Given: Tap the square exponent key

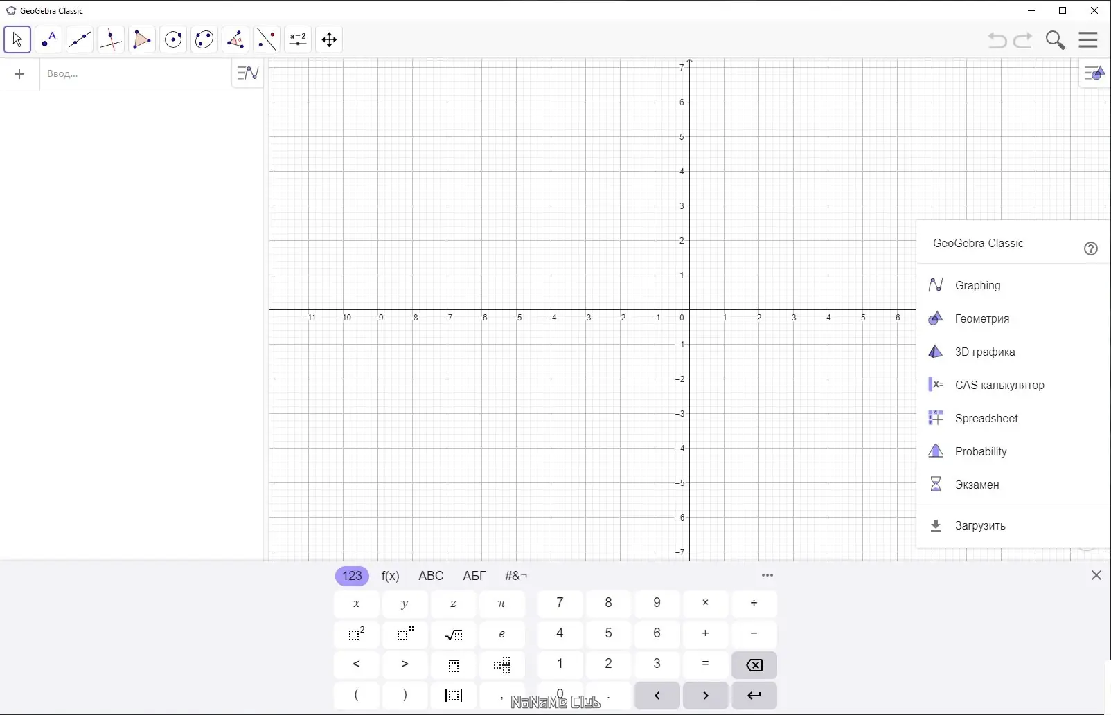Looking at the screenshot, I should tap(357, 633).
